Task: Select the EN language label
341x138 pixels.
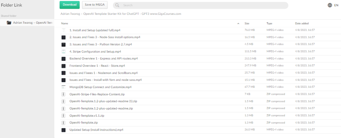Action: click(336, 5)
